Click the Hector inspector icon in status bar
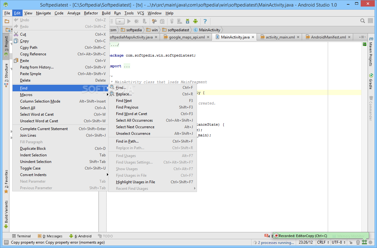This screenshot has height=248, width=377. tap(358, 242)
